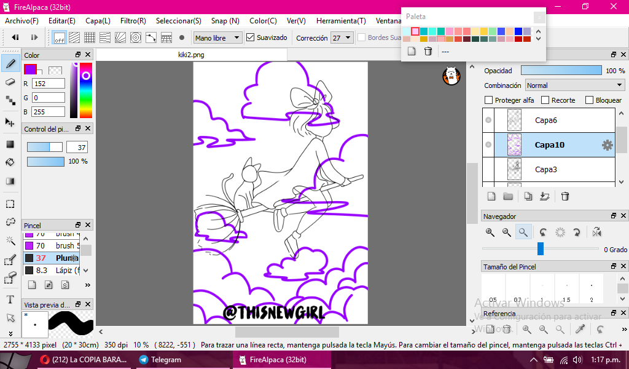The width and height of the screenshot is (629, 369).
Task: Open the Combinación blend mode dropdown
Action: click(574, 85)
